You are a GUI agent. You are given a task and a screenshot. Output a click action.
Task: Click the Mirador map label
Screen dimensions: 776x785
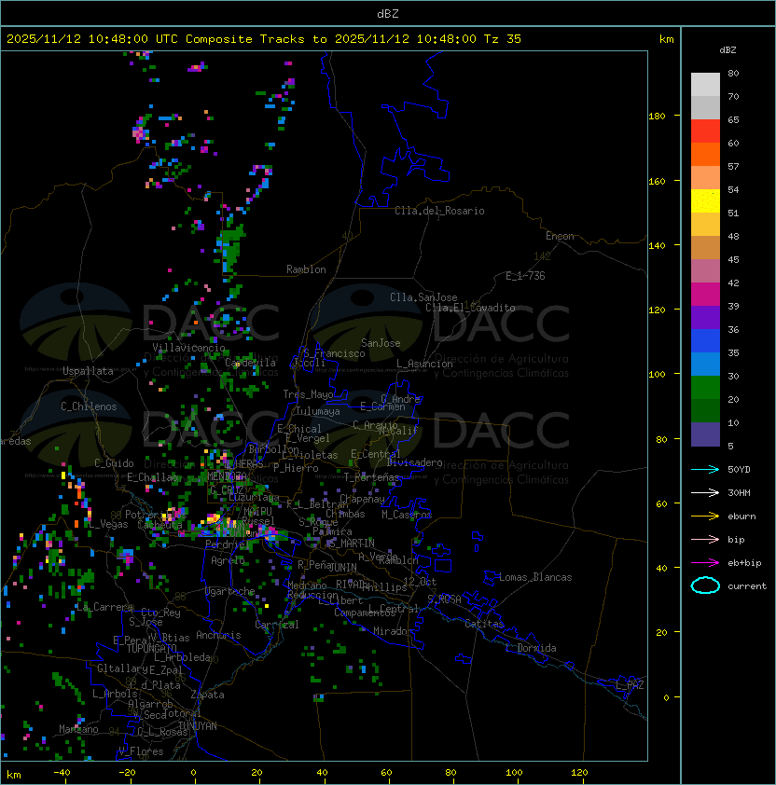(394, 631)
